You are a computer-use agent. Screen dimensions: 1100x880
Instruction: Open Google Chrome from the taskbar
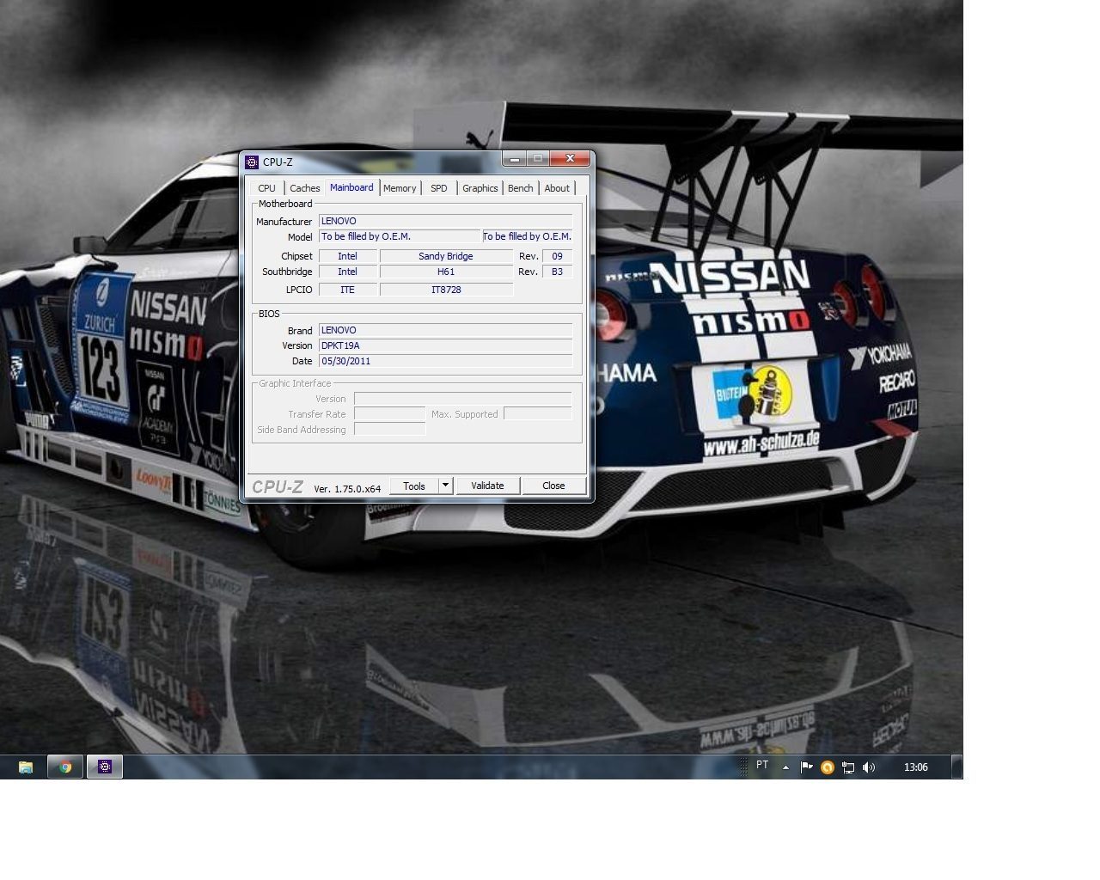(65, 767)
